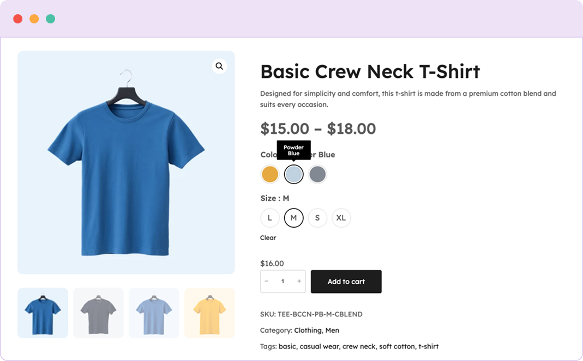Click the quantity increase plus icon
The width and height of the screenshot is (583, 361).
(299, 281)
